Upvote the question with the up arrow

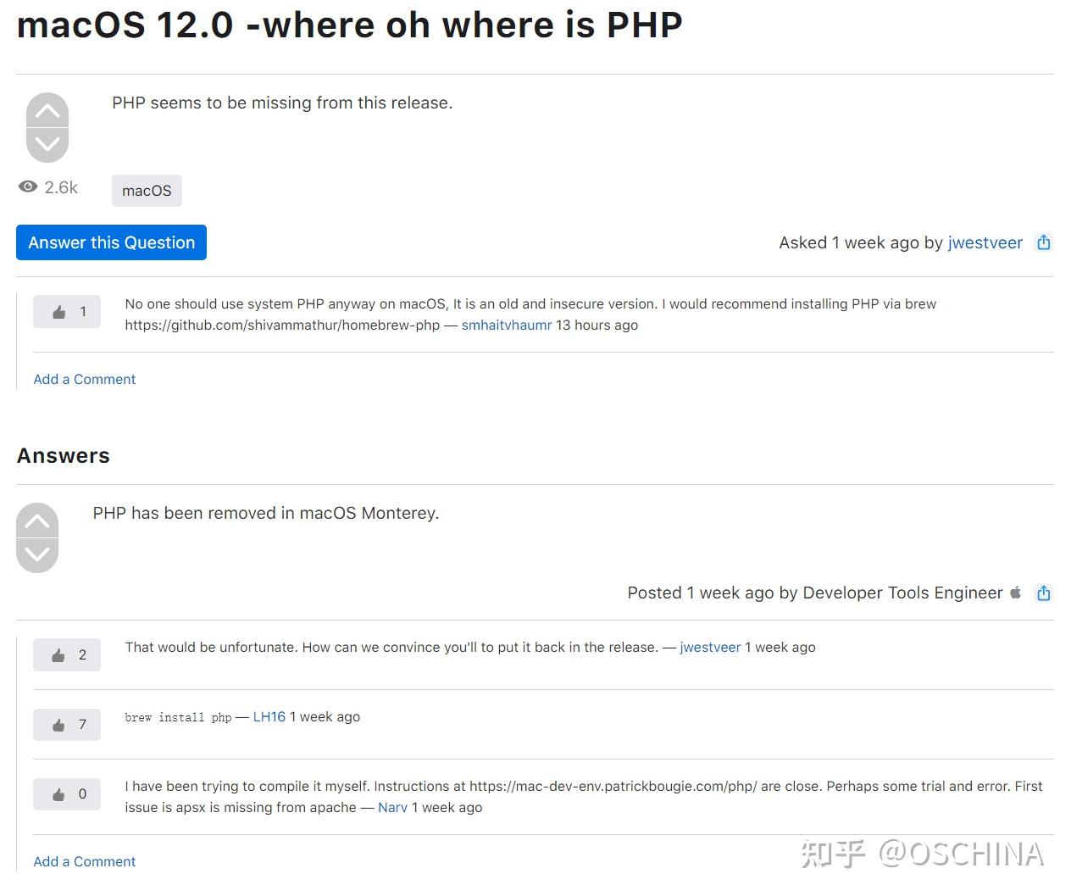coord(47,109)
